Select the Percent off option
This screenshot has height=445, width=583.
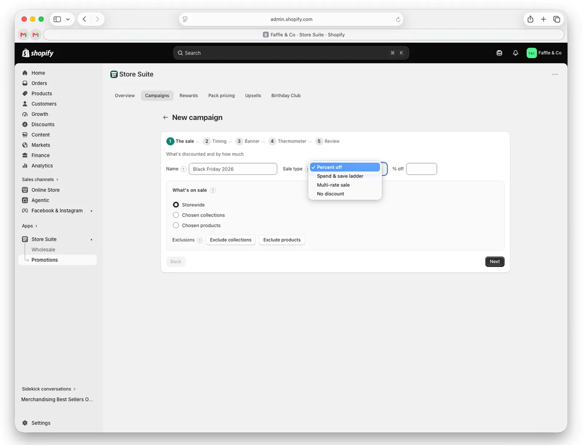[345, 167]
